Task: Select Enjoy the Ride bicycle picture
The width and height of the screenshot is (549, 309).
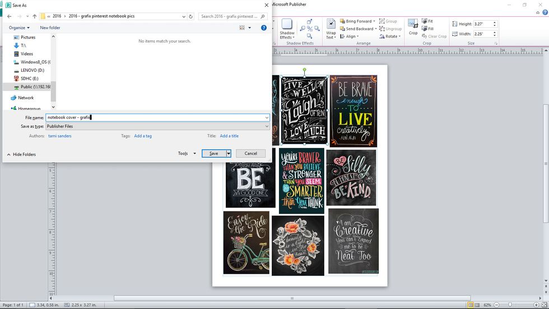Action: (246, 242)
